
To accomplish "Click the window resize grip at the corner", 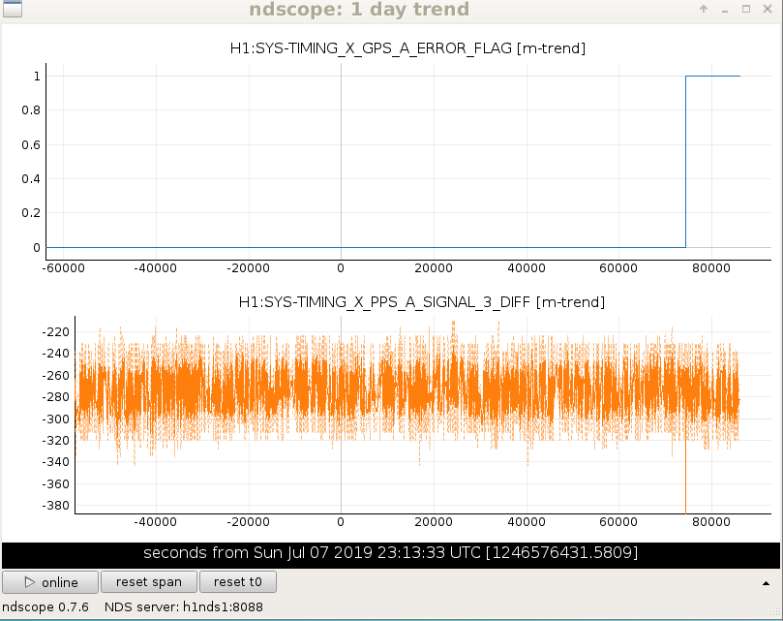I will (775, 611).
